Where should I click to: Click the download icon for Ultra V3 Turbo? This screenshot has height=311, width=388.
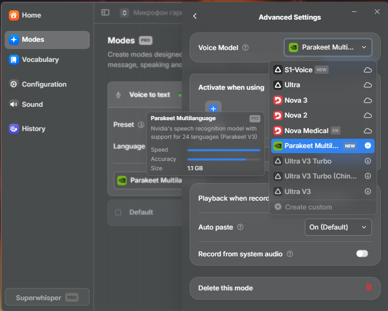368,161
